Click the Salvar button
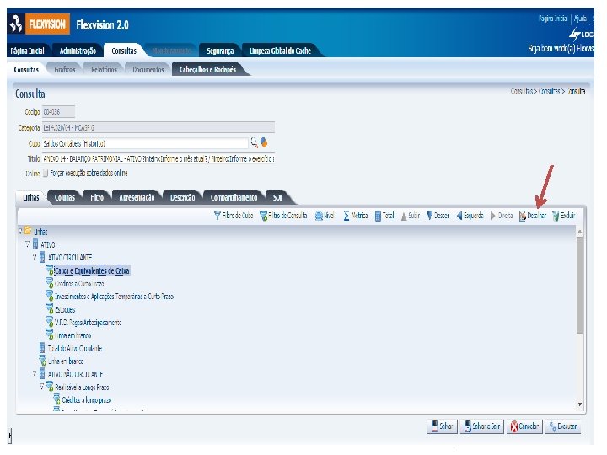Viewport: 607px width, 455px height. (x=442, y=426)
